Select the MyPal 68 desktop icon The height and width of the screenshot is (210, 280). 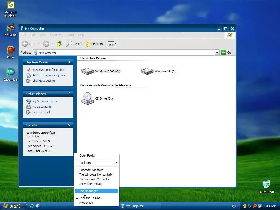[11, 30]
